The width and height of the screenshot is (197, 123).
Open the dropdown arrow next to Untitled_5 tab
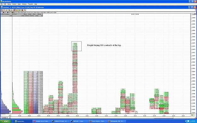[10, 118]
